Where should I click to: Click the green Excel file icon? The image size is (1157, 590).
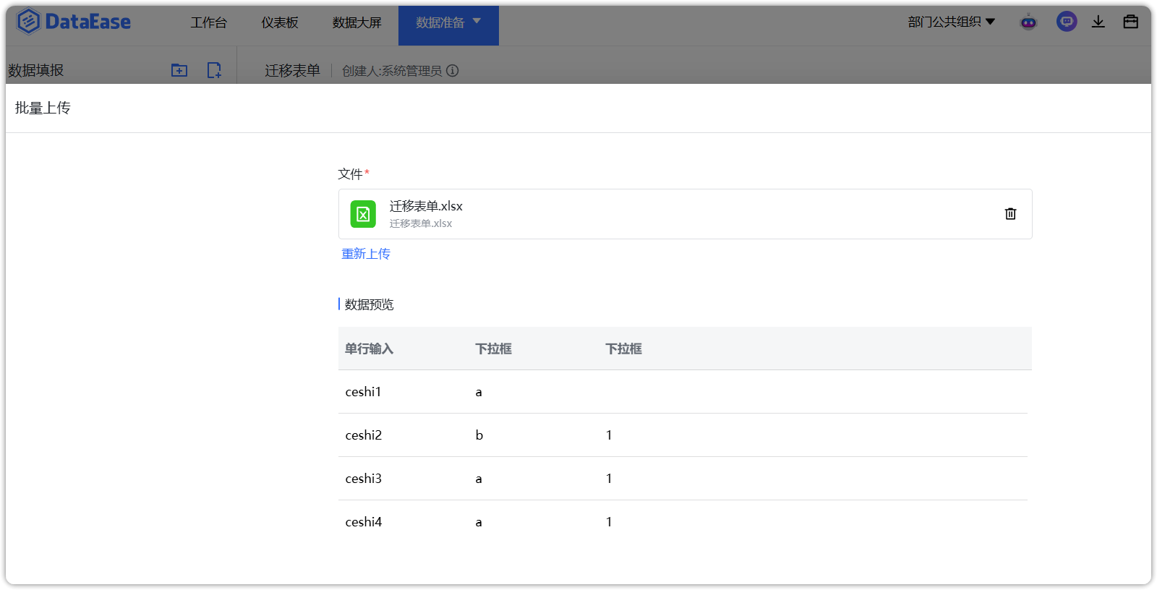click(x=363, y=214)
